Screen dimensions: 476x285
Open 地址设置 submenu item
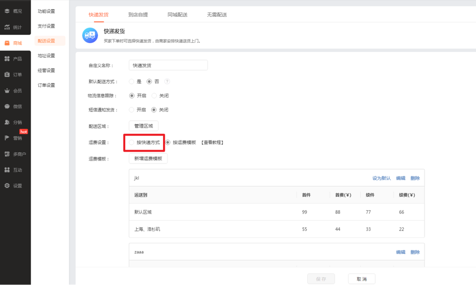(46, 56)
